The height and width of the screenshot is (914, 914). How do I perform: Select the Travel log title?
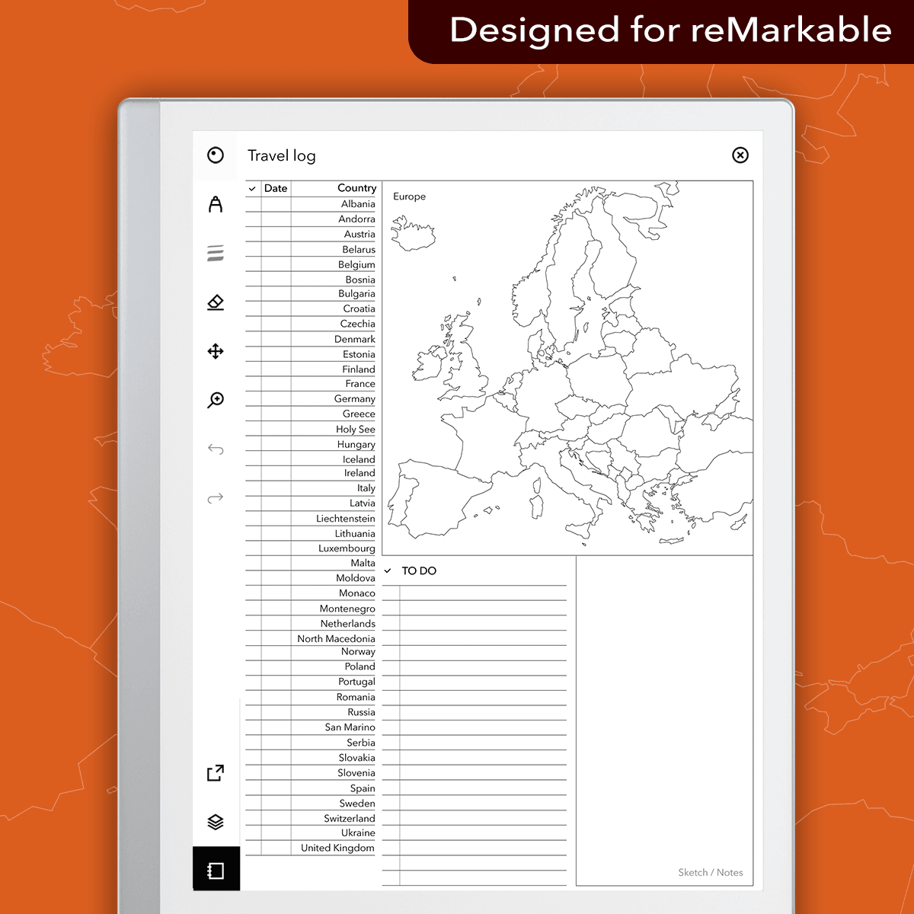280,155
